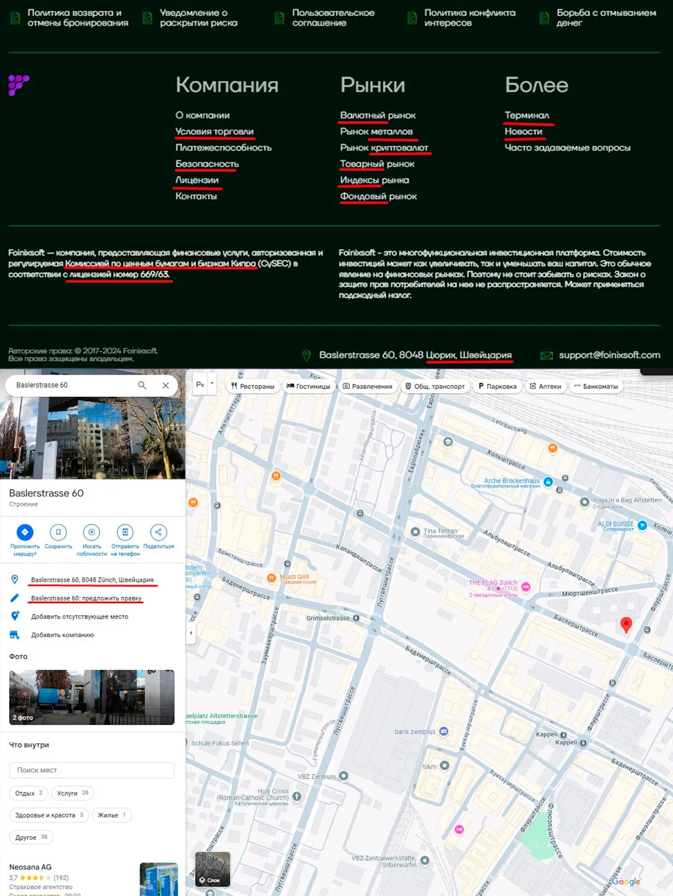Image resolution: width=673 pixels, height=896 pixels.
Task: Select the Общ. транспорт filter chip
Action: [x=435, y=386]
